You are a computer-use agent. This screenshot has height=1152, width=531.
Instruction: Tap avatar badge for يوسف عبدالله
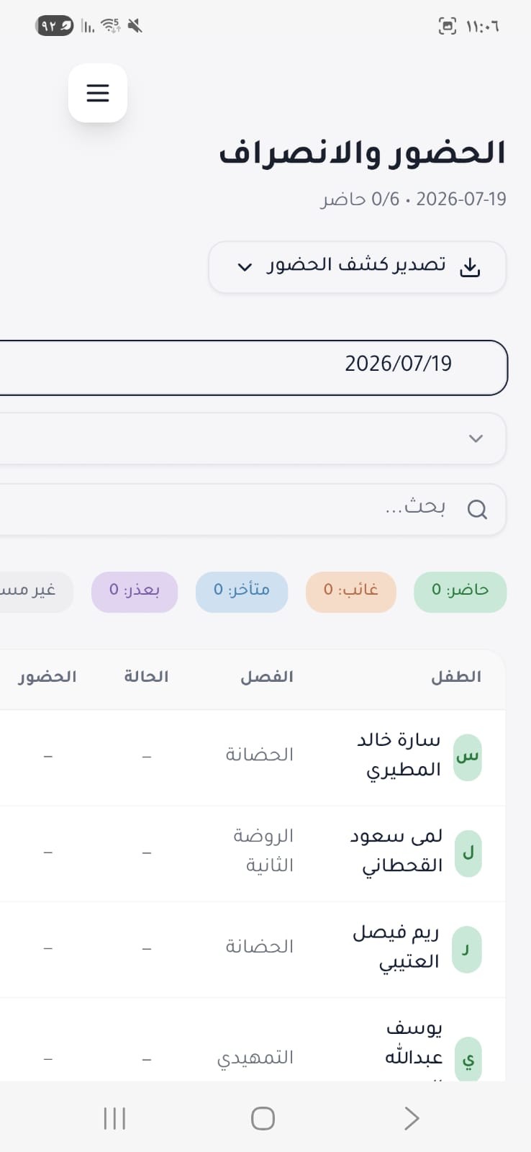(468, 1059)
